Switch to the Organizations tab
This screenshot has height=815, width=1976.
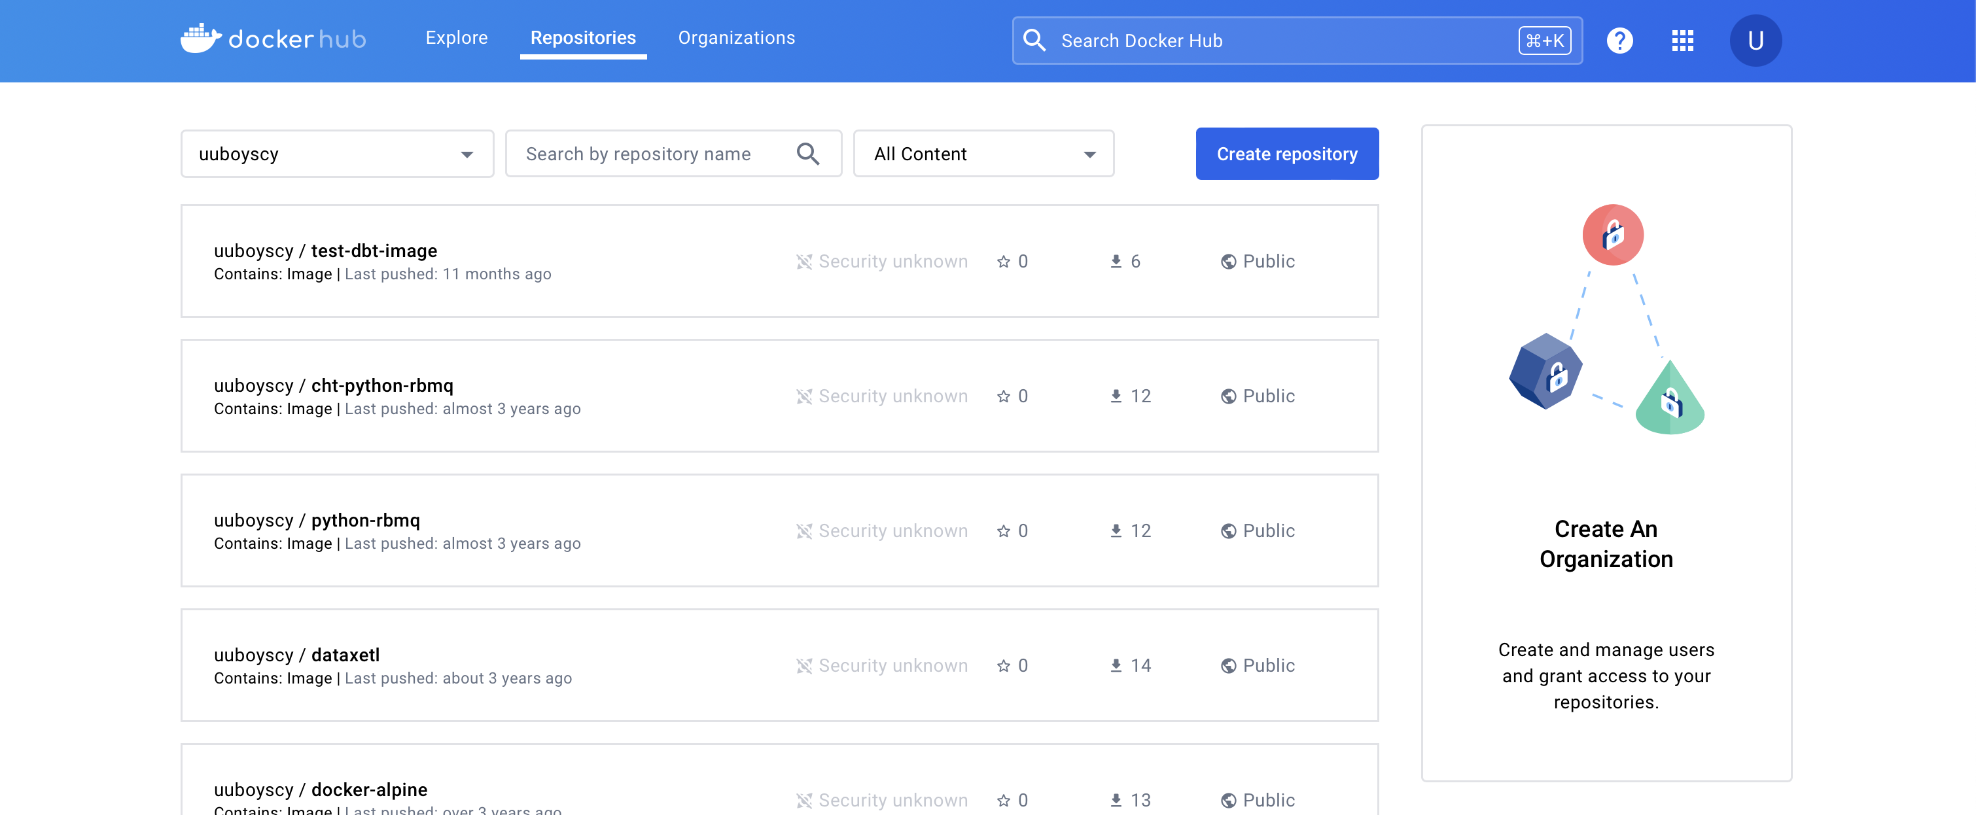pyautogui.click(x=736, y=37)
